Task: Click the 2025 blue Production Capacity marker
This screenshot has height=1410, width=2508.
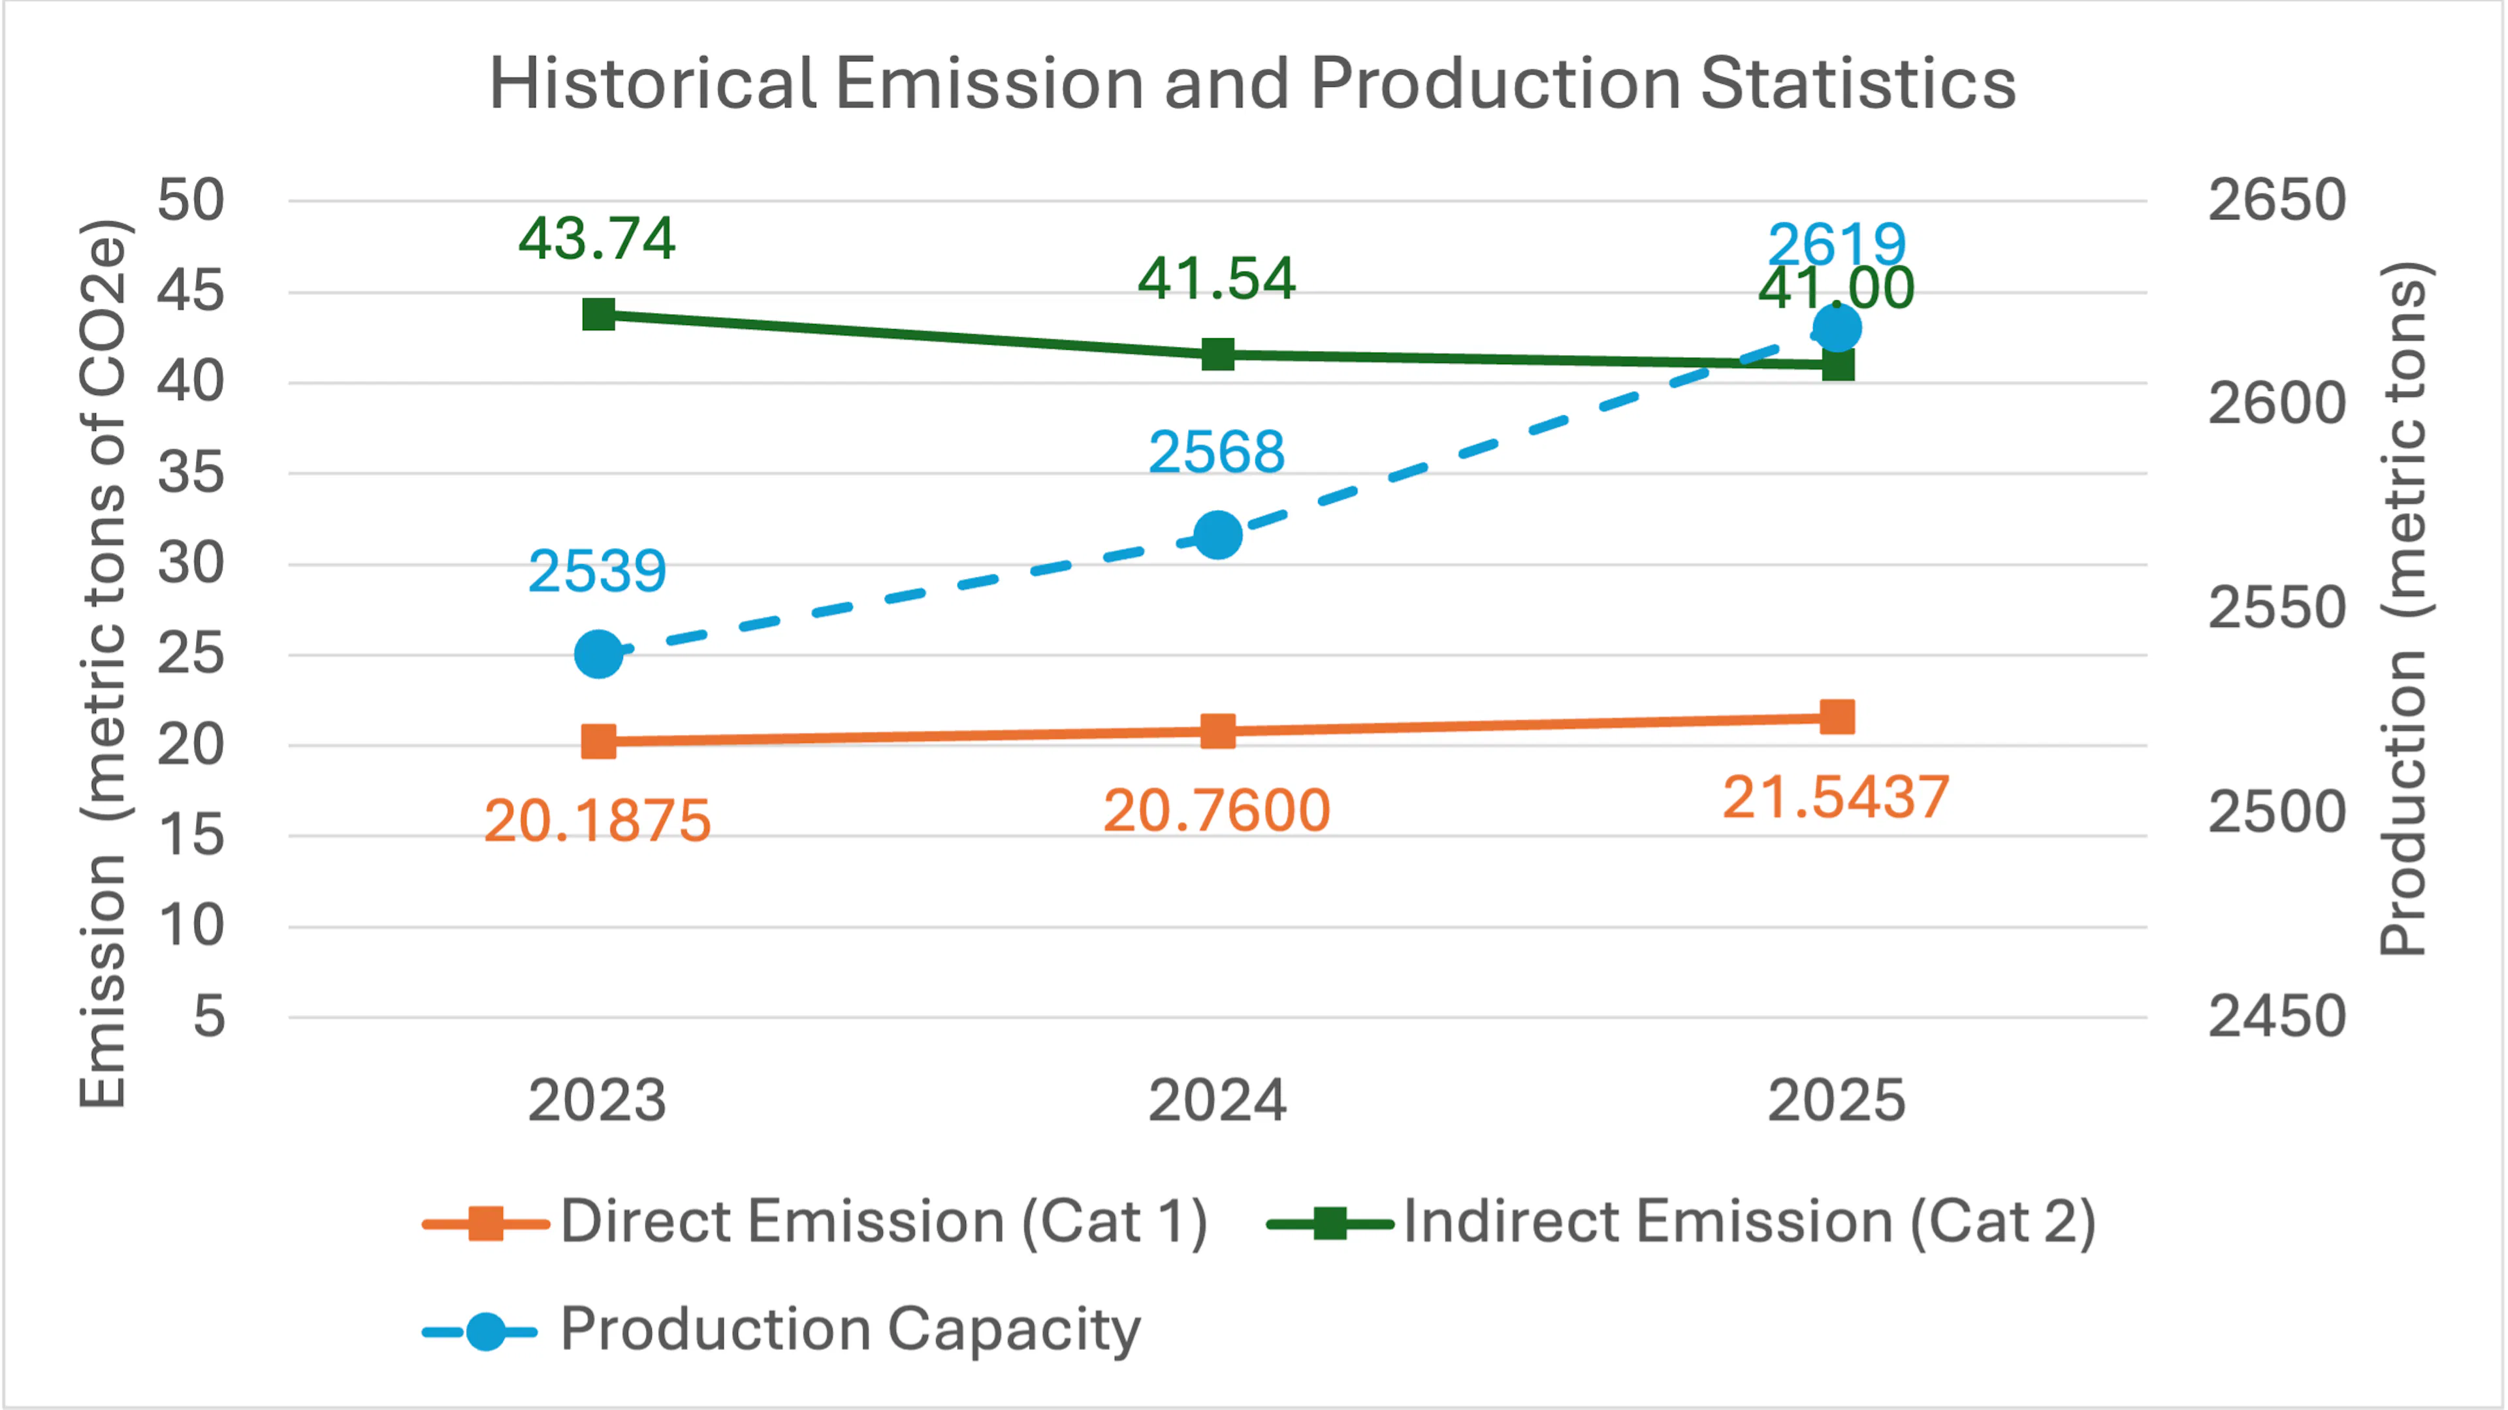Action: (1837, 328)
